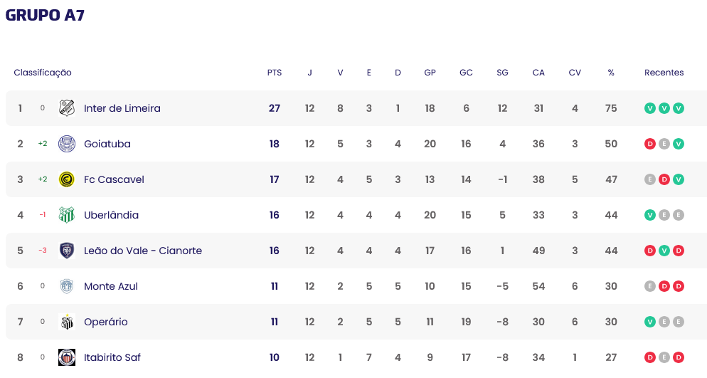The height and width of the screenshot is (378, 707).
Task: Open the Leão do Vale - Cianorte link
Action: coord(143,251)
